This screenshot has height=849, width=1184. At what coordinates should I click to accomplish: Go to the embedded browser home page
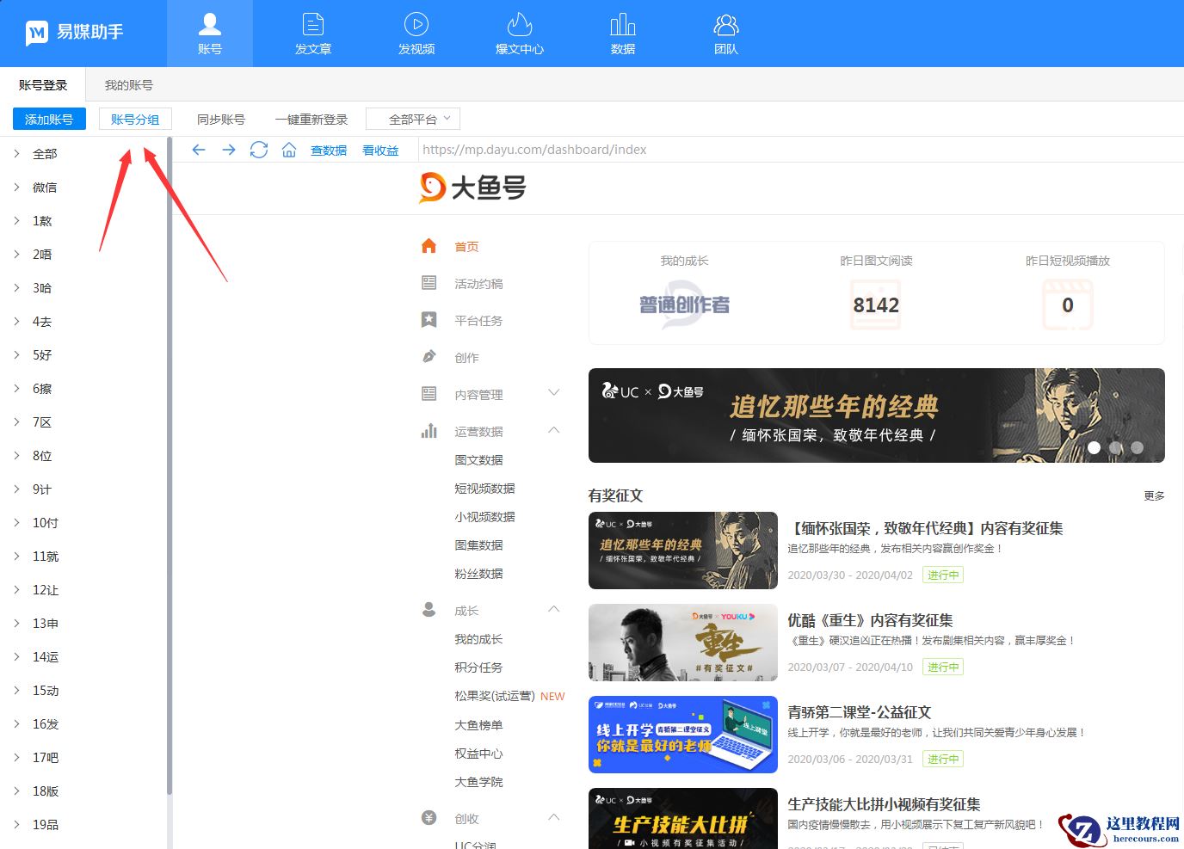tap(289, 150)
